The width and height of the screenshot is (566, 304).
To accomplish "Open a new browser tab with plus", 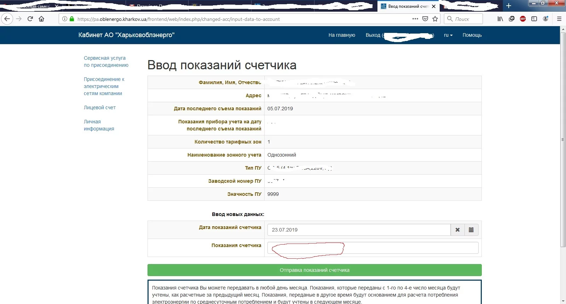I will pyautogui.click(x=509, y=6).
